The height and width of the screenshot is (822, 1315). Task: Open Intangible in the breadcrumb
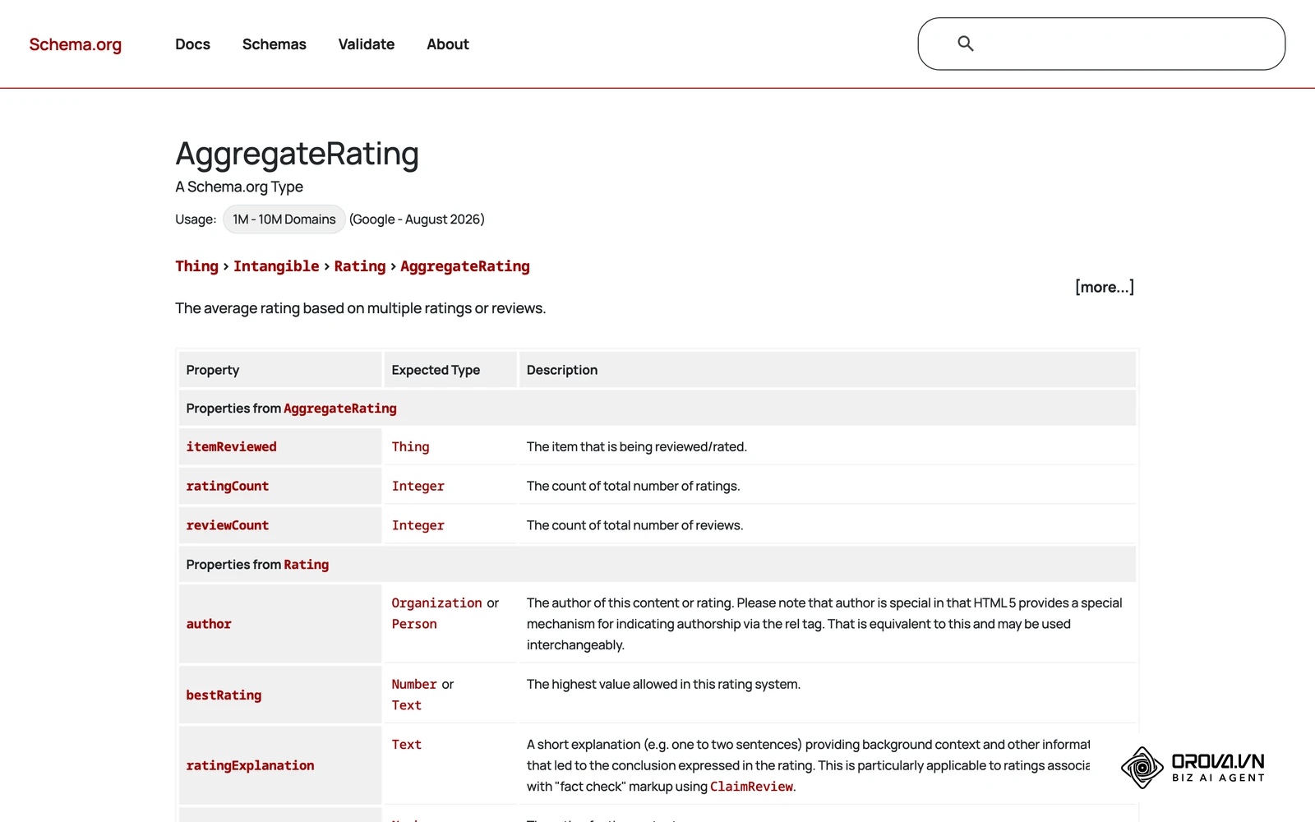pyautogui.click(x=276, y=266)
